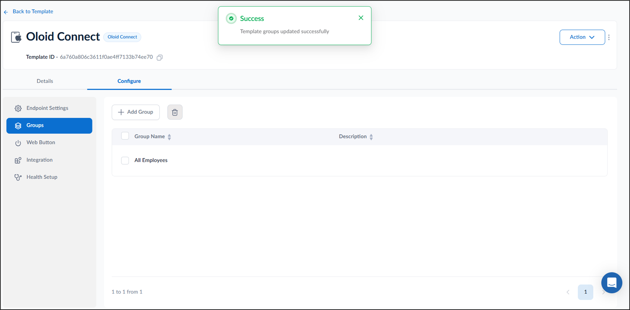This screenshot has width=630, height=310.
Task: Check the All Employees row checkbox
Action: click(x=125, y=160)
